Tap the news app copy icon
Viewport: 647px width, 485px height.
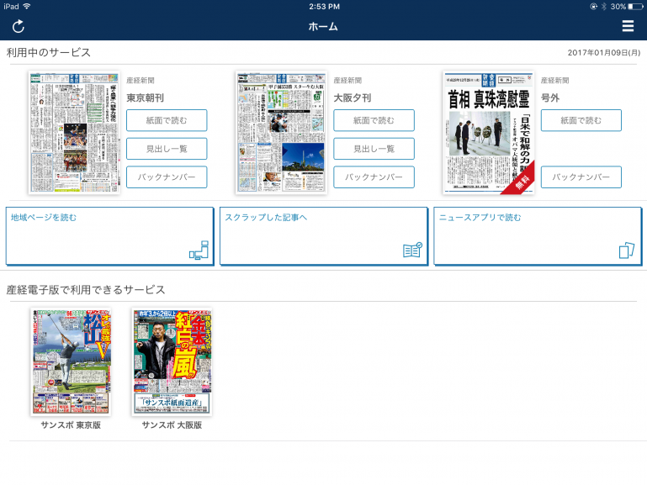coord(626,250)
